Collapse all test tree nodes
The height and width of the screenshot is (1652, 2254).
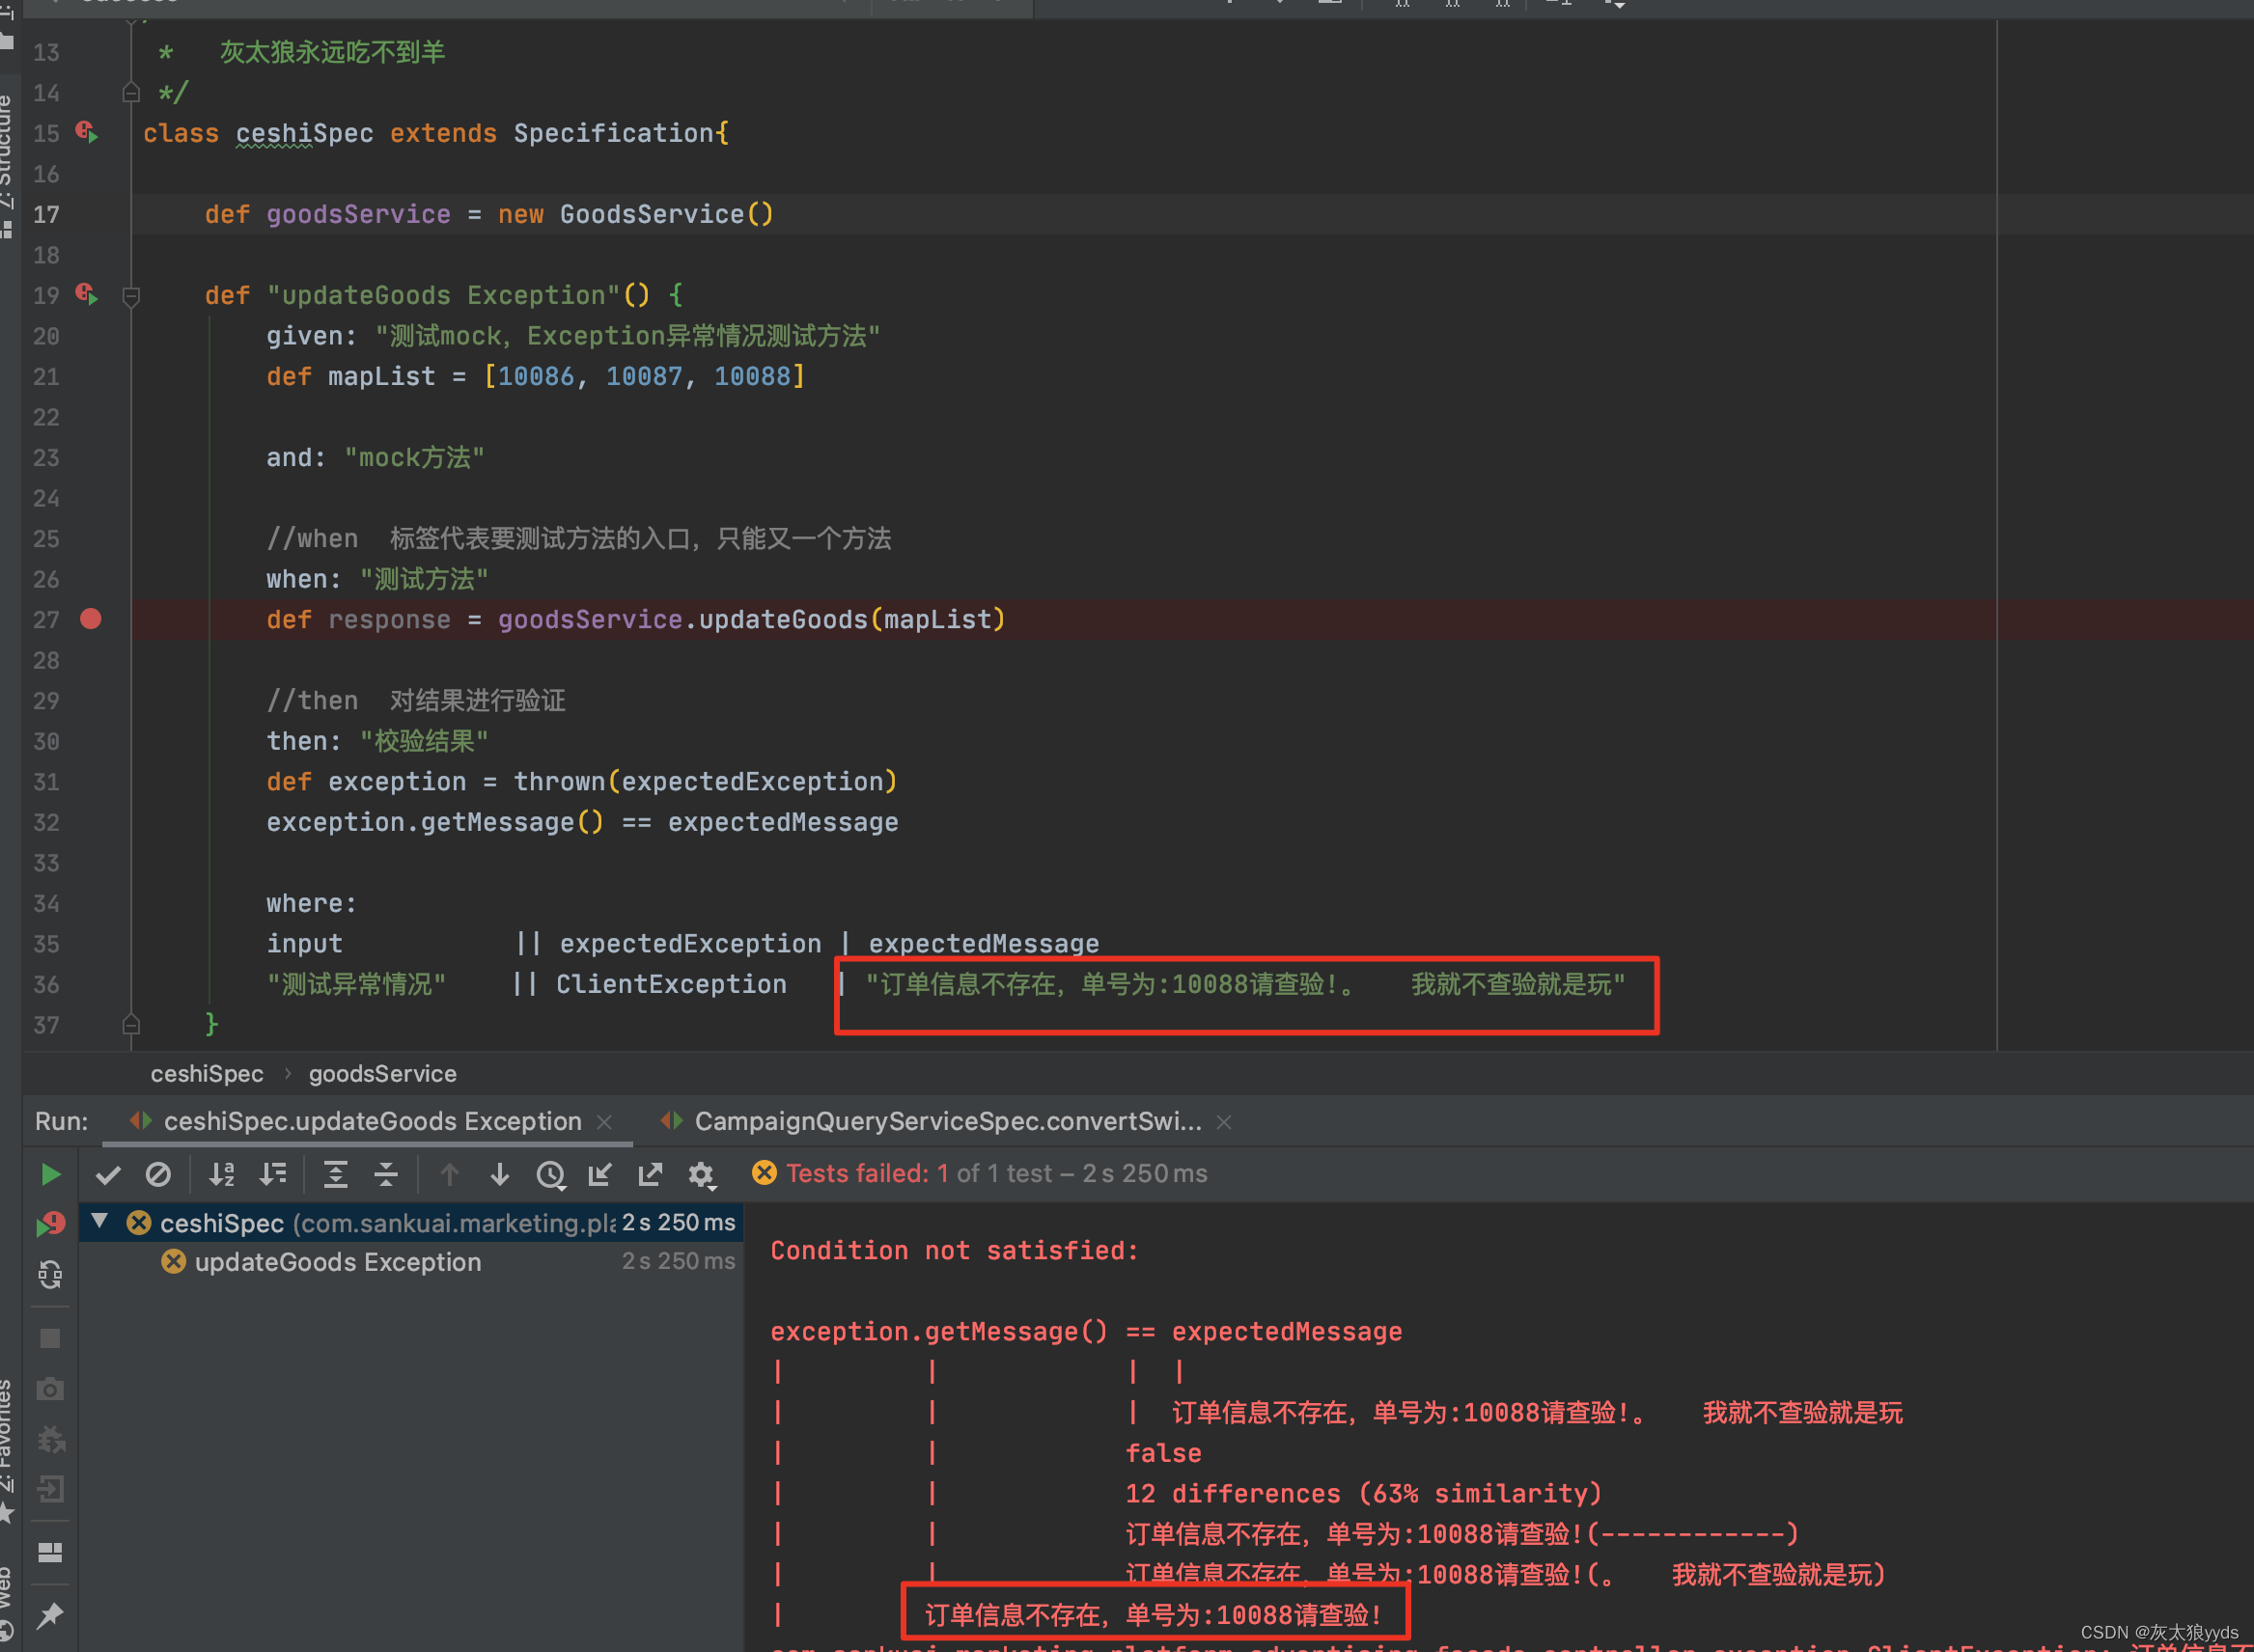[386, 1174]
